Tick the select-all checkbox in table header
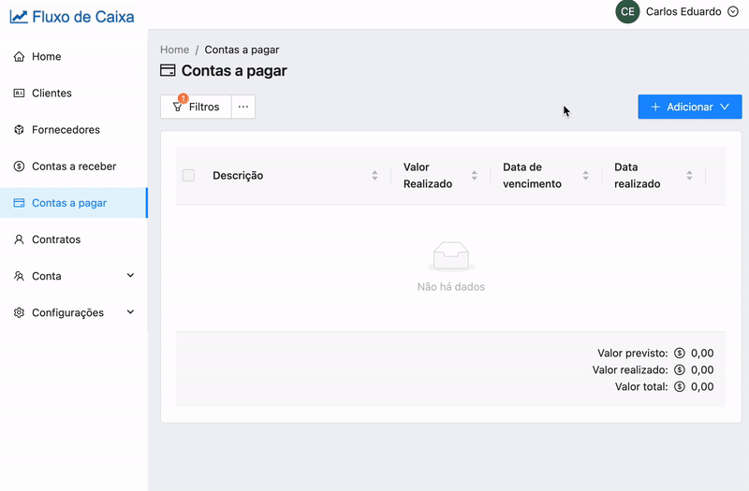 tap(189, 175)
